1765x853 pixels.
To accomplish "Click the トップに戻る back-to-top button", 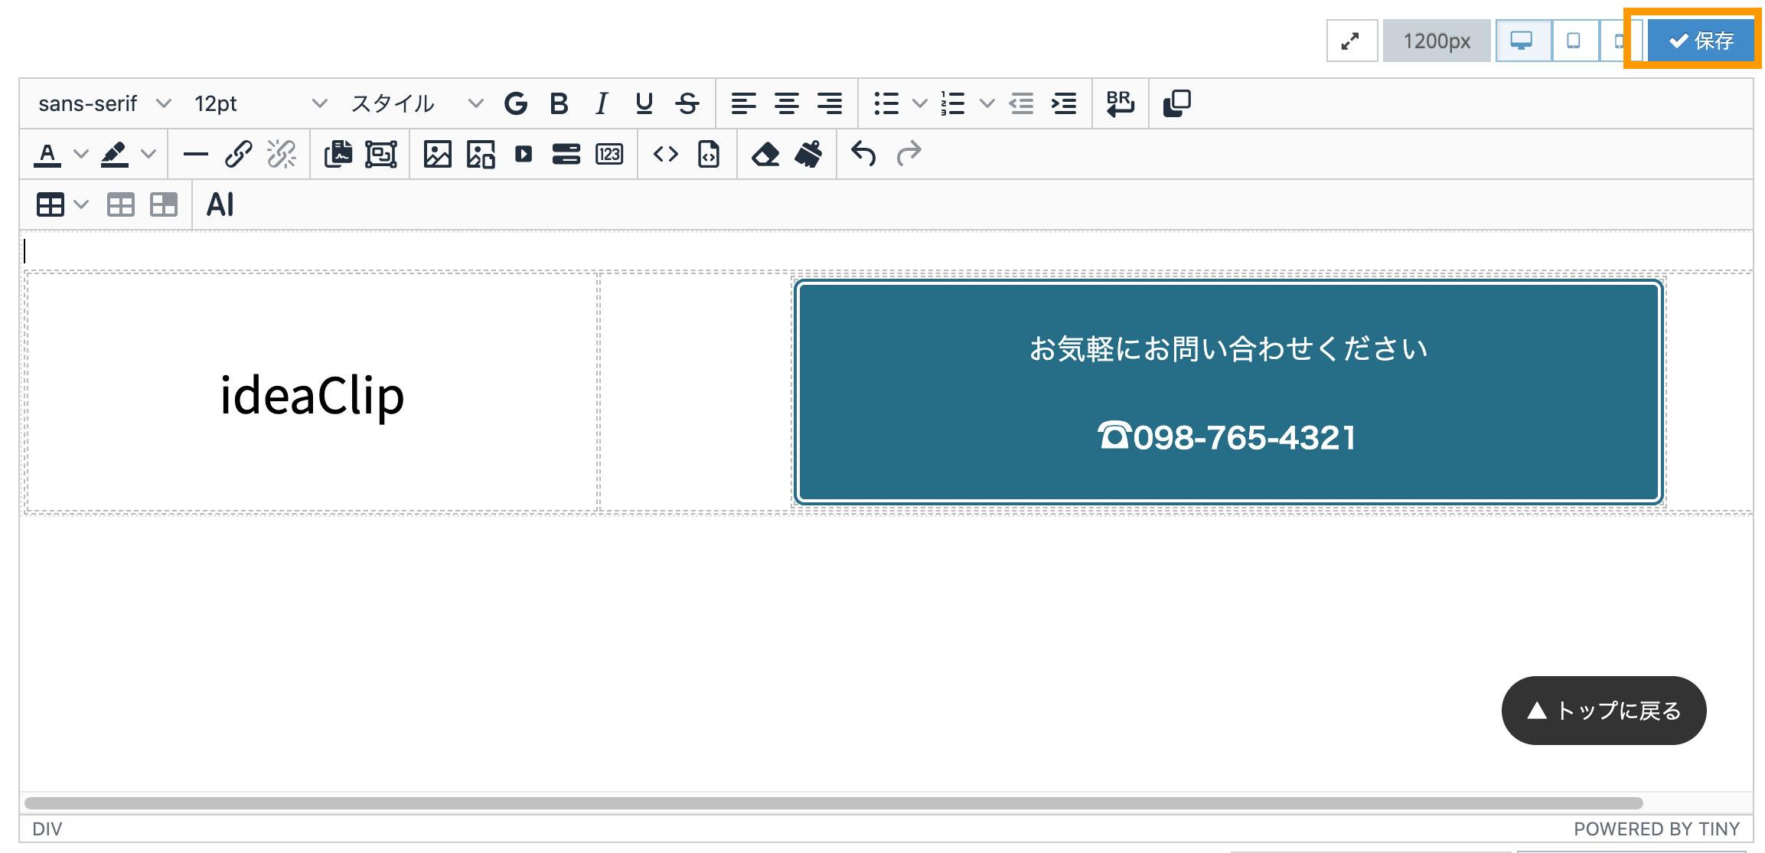I will pyautogui.click(x=1604, y=711).
